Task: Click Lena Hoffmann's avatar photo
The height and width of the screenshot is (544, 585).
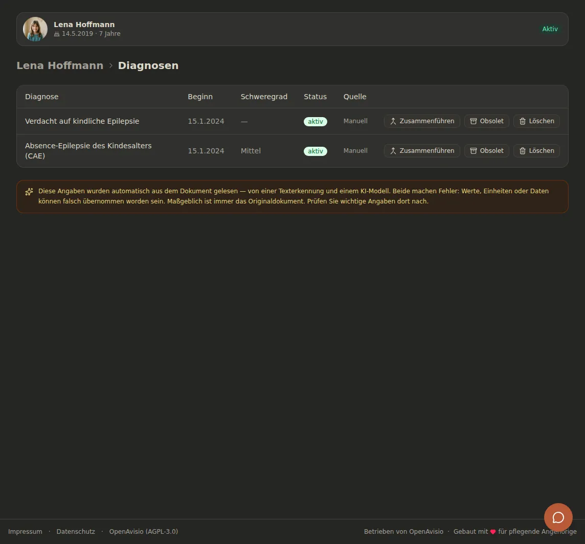Action: [35, 29]
